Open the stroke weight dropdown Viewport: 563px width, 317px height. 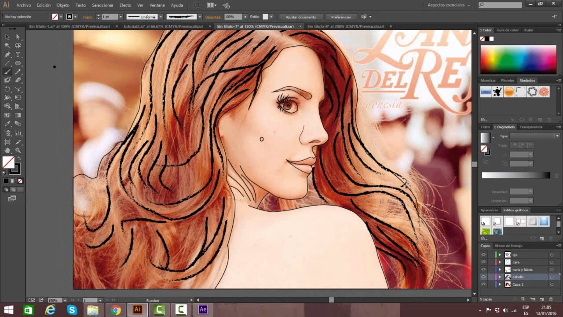pyautogui.click(x=121, y=17)
